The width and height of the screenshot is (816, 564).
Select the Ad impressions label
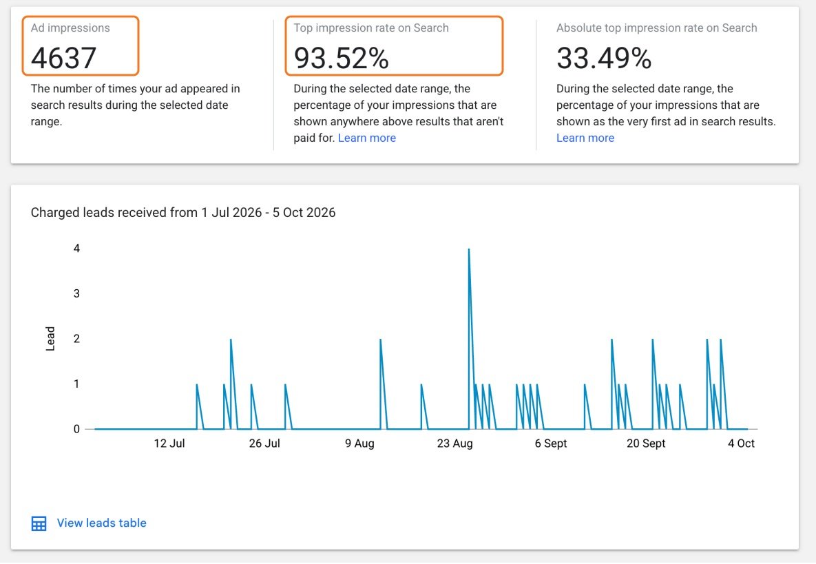click(x=70, y=28)
